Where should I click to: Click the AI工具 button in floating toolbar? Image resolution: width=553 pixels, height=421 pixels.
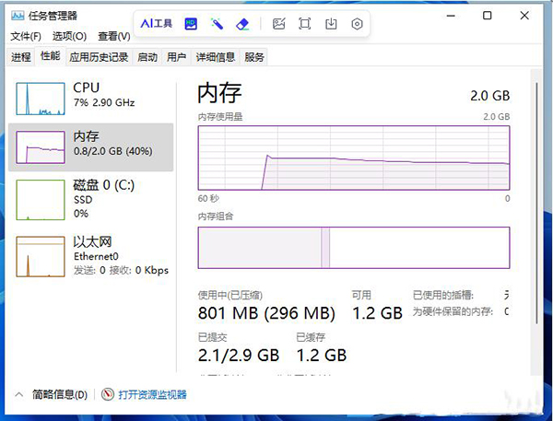click(158, 23)
